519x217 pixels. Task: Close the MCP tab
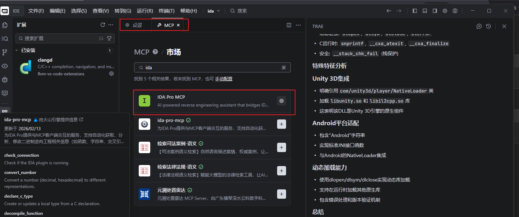point(178,25)
